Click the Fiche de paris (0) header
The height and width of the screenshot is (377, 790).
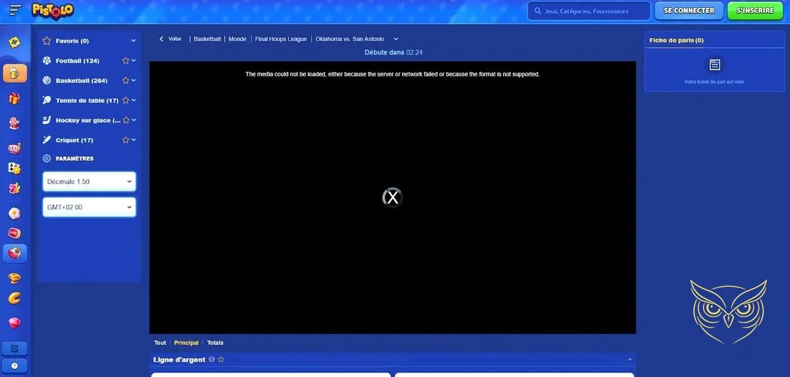[x=676, y=40]
